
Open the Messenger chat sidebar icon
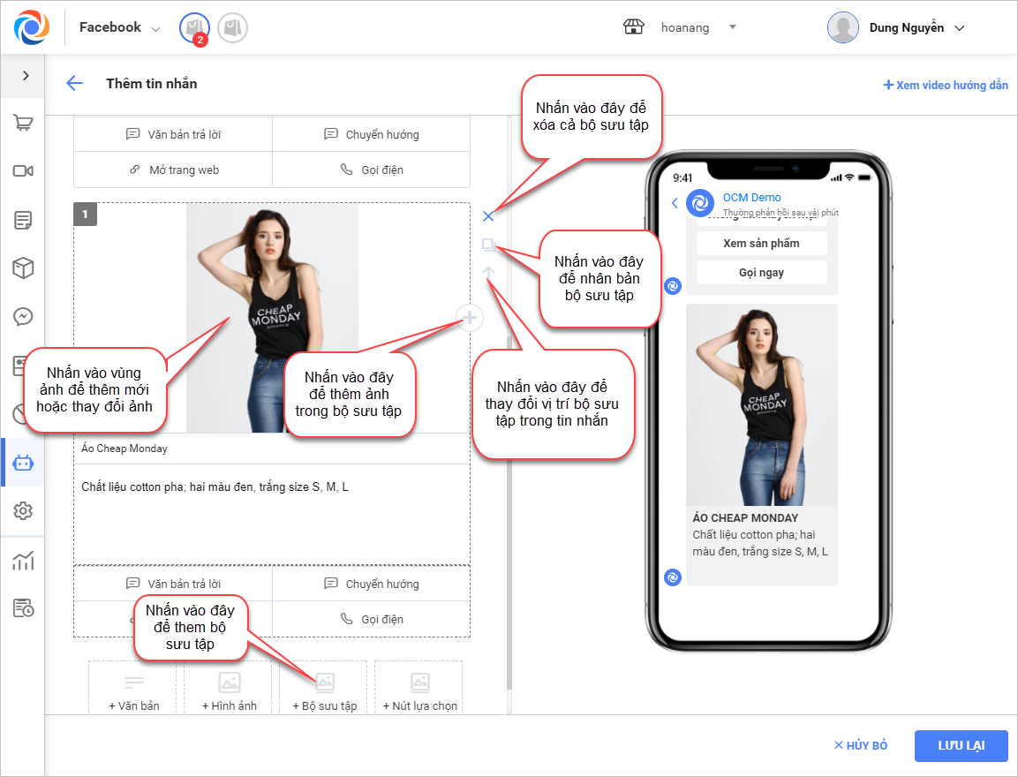point(23,317)
